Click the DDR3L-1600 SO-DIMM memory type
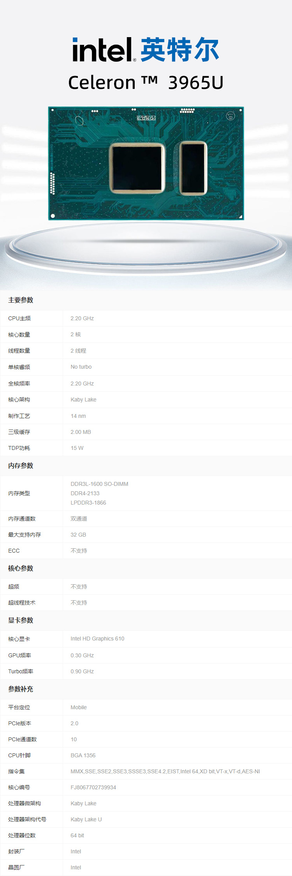292x876 pixels. (x=99, y=484)
